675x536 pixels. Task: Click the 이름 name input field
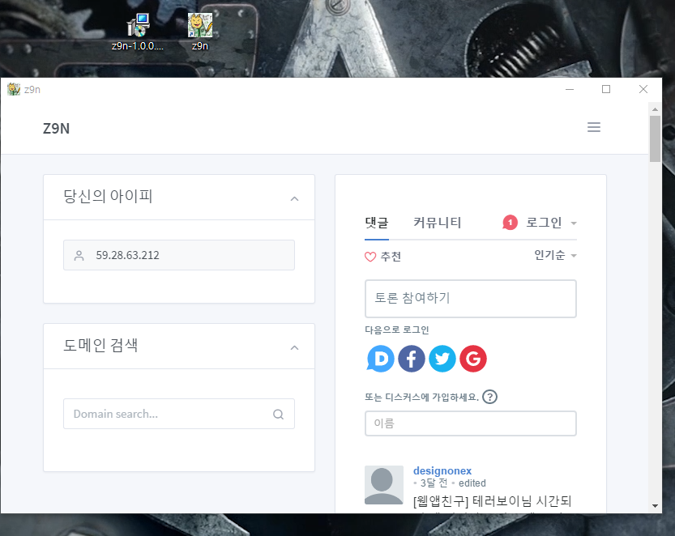471,423
